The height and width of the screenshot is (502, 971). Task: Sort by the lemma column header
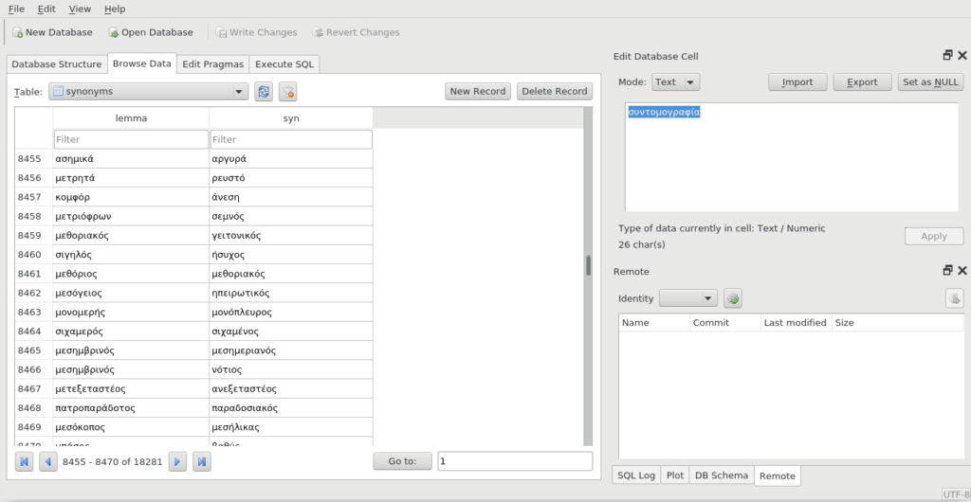click(131, 118)
